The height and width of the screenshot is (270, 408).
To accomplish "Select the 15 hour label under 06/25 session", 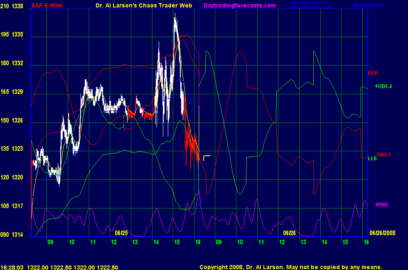I will point(177,242).
